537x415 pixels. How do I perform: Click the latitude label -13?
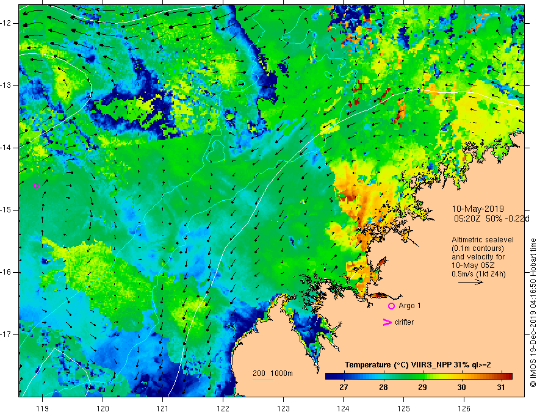(6, 85)
